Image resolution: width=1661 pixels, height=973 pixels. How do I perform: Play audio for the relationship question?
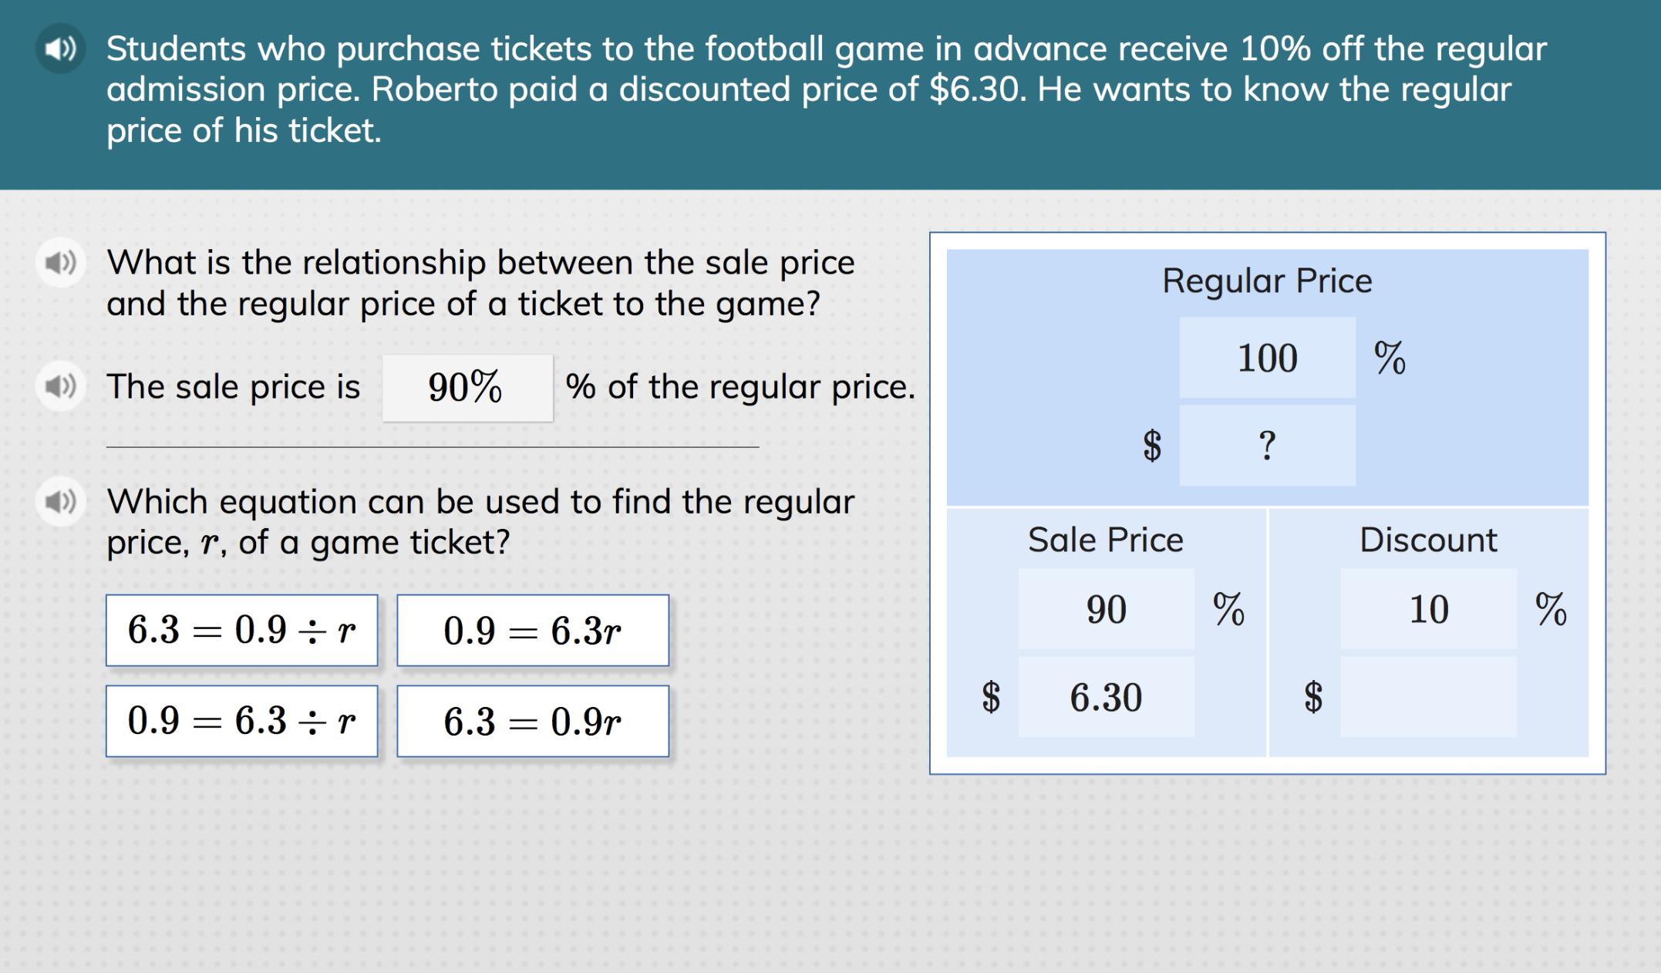tap(60, 264)
